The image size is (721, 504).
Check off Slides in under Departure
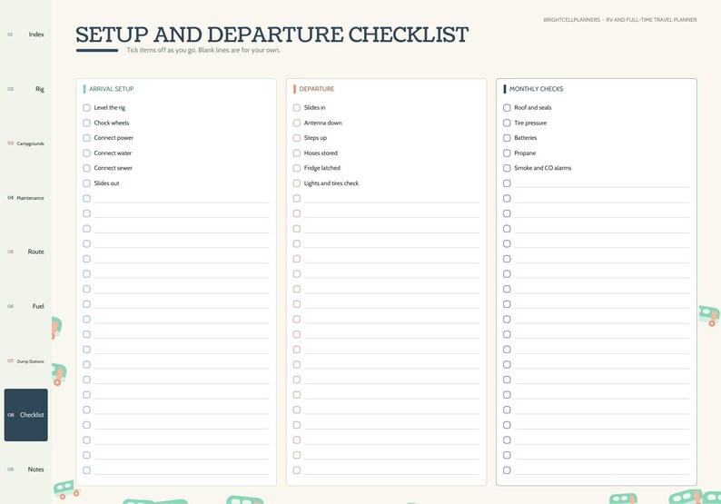(297, 107)
